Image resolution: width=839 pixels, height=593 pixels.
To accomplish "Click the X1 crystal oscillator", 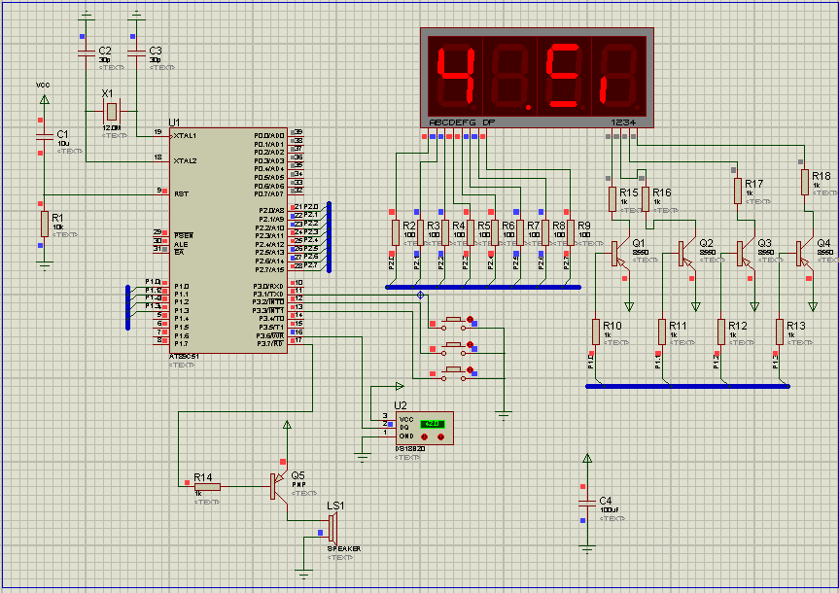I will [112, 112].
